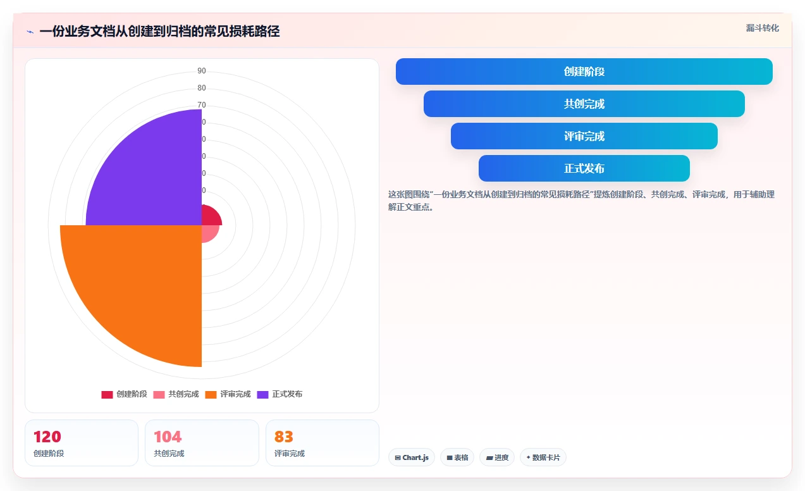Click the 漏斗转化 label in header
This screenshot has height=491, width=805.
click(762, 28)
